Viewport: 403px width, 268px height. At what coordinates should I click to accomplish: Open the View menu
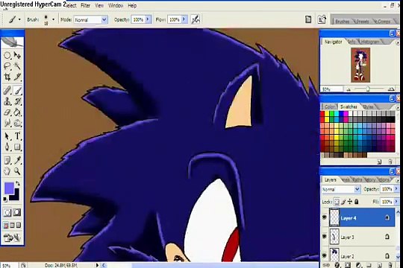click(99, 5)
